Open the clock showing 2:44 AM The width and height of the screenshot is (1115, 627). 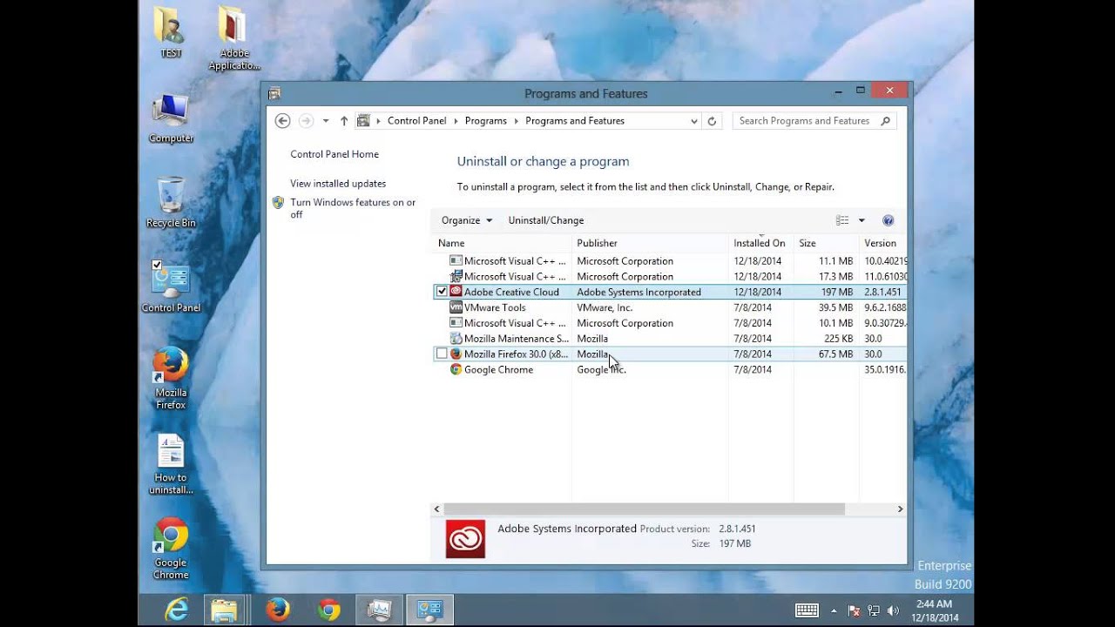[934, 610]
